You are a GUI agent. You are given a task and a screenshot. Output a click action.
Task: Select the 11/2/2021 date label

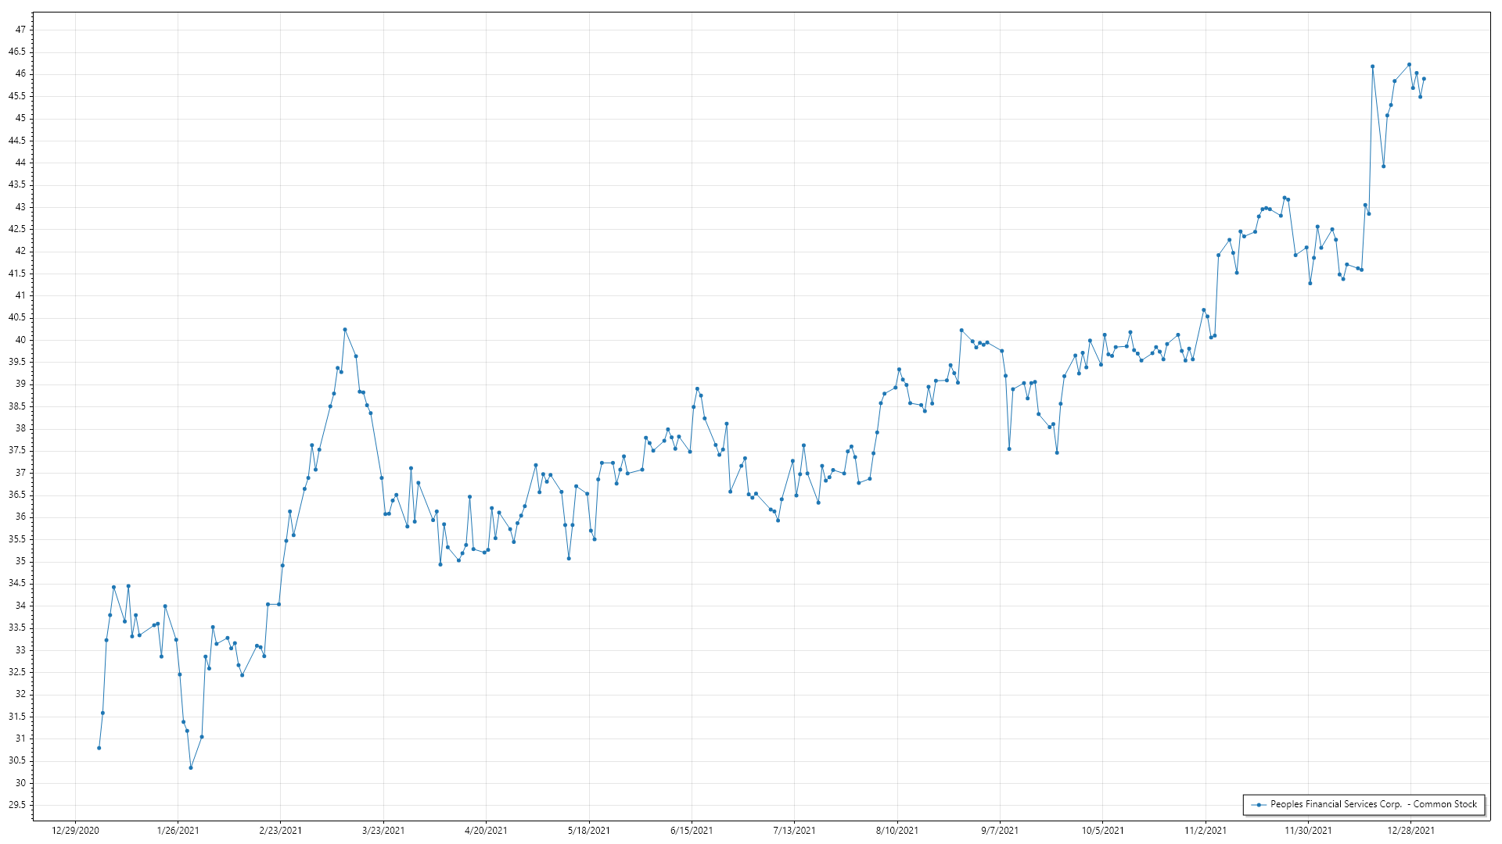coord(1205,830)
